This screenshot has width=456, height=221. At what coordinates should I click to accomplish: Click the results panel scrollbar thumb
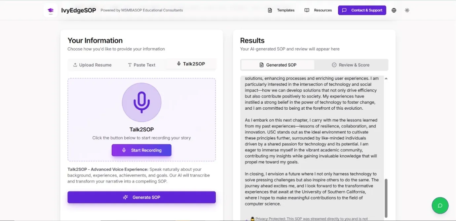(x=386, y=198)
